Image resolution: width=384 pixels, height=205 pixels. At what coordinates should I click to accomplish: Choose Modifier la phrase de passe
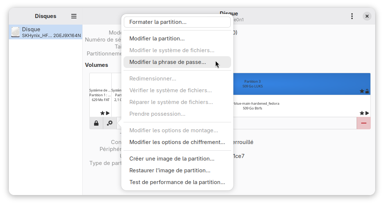(177, 62)
